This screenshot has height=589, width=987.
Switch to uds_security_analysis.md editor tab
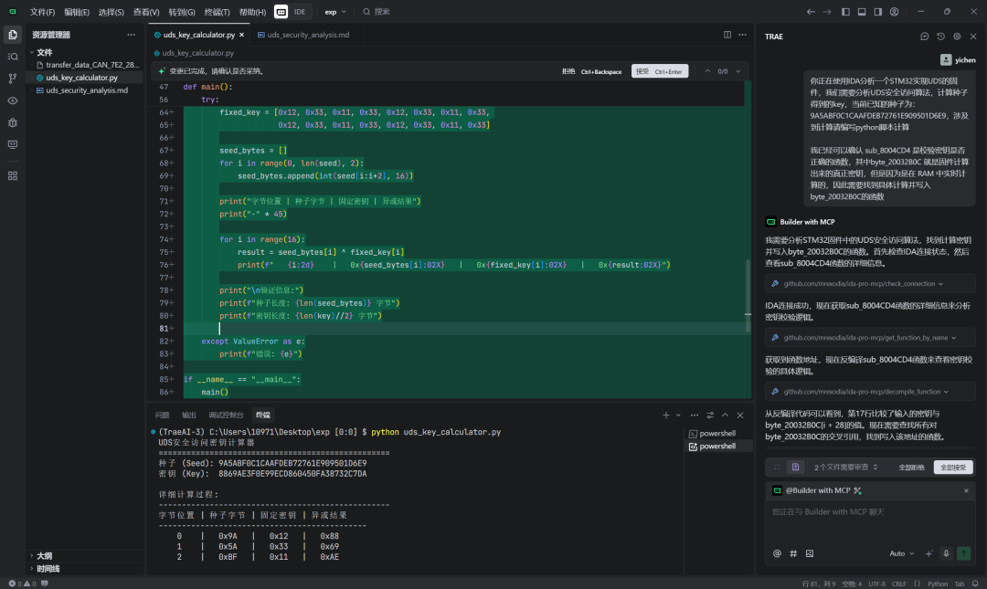coord(307,35)
